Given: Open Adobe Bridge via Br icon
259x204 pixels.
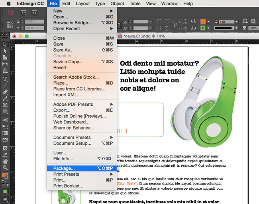Looking at the screenshot, I should [x=23, y=13].
